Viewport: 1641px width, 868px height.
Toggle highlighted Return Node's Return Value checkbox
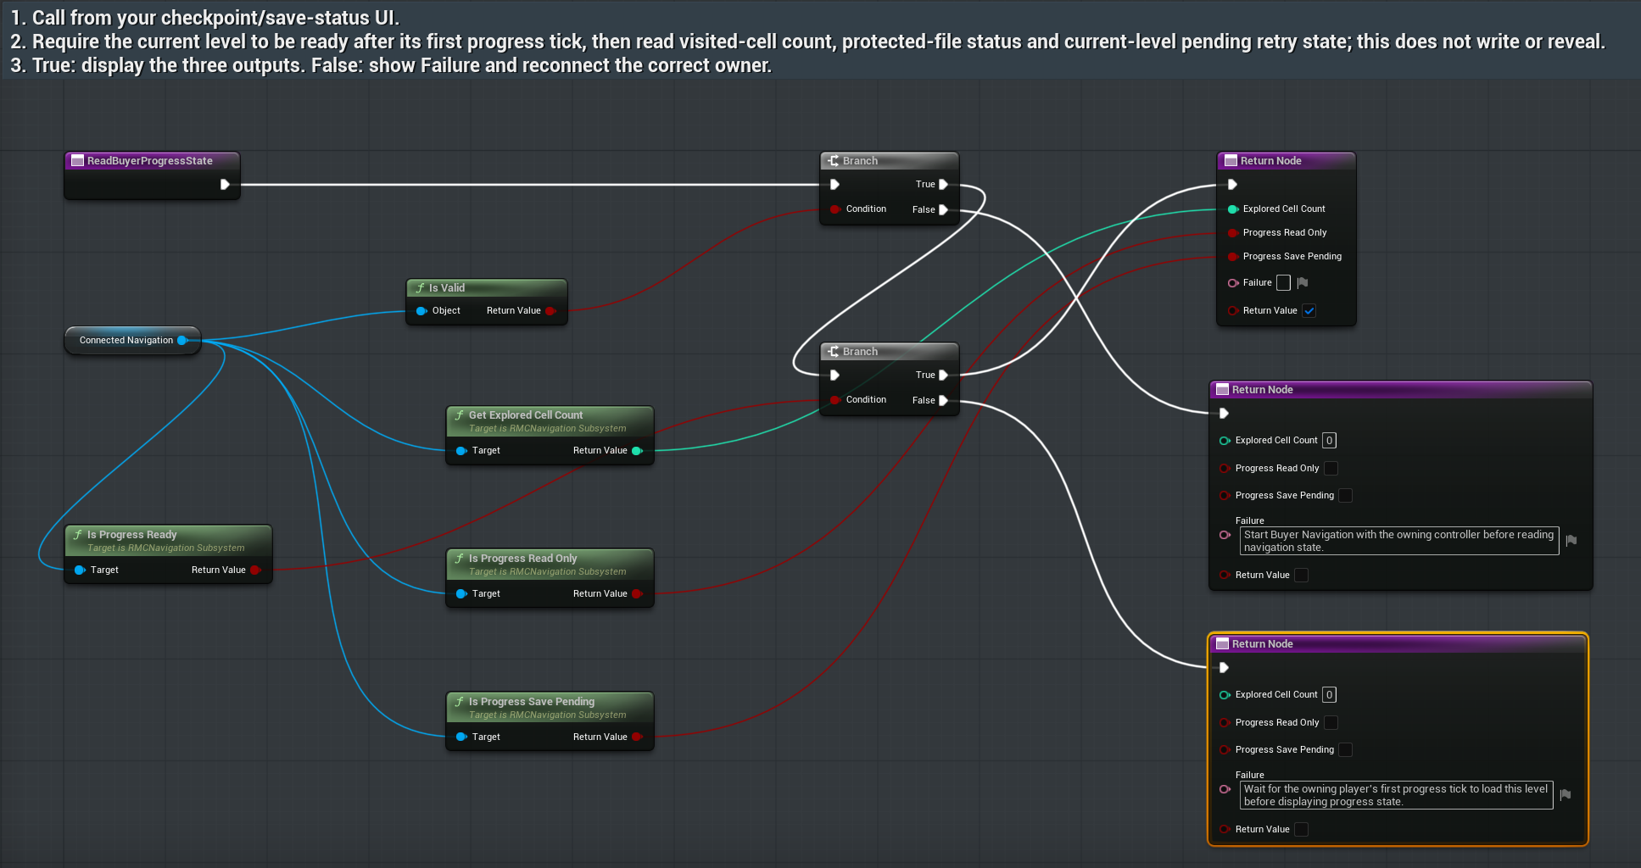click(x=1301, y=830)
